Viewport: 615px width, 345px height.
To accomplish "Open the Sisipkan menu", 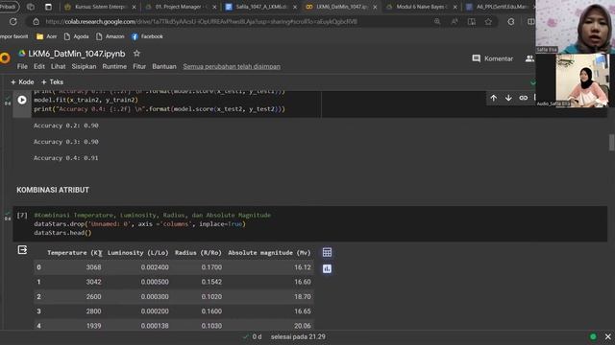I will pyautogui.click(x=84, y=66).
